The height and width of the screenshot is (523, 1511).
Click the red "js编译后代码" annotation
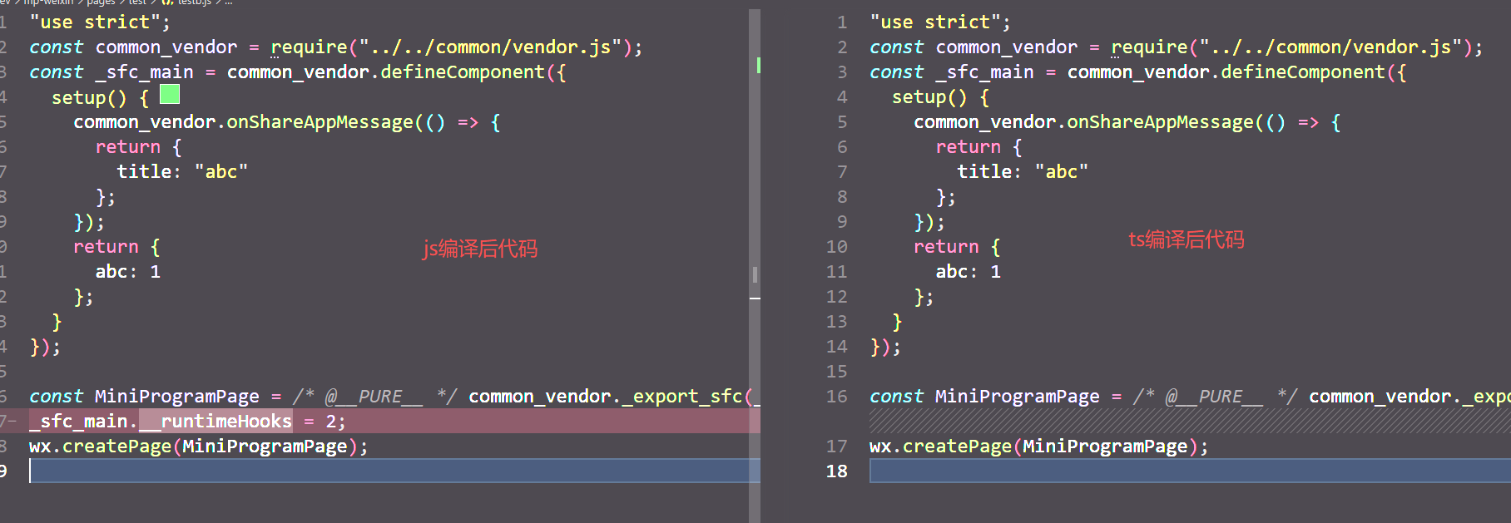480,249
